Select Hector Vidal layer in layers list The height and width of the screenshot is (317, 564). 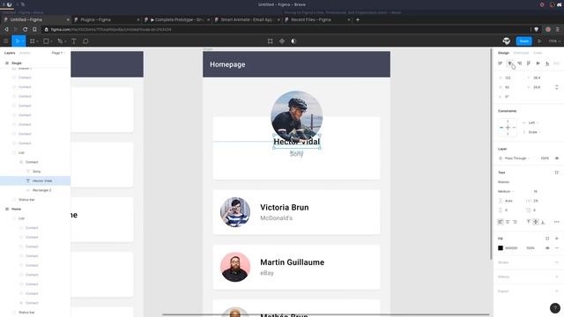click(35, 181)
